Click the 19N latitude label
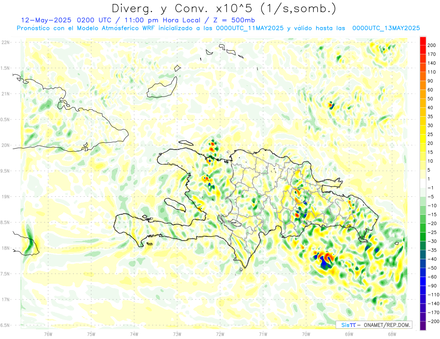The image size is (440, 339). 5,197
